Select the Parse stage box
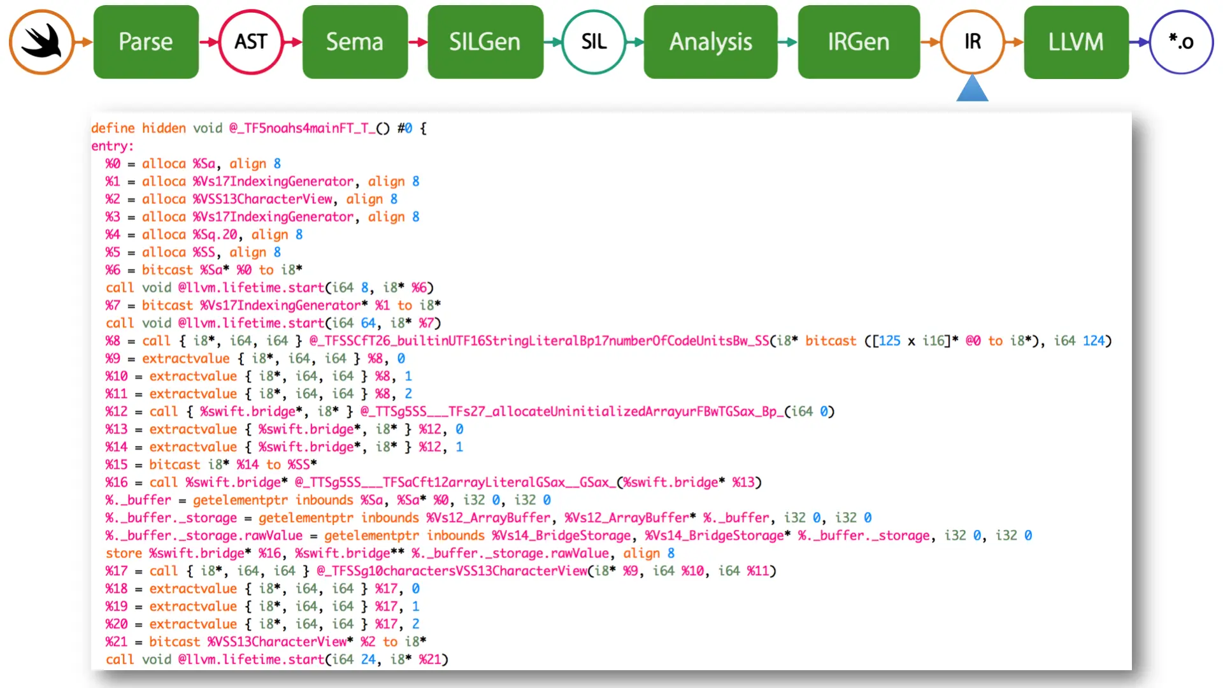Screen dimensions: 1223x688 click(x=146, y=42)
